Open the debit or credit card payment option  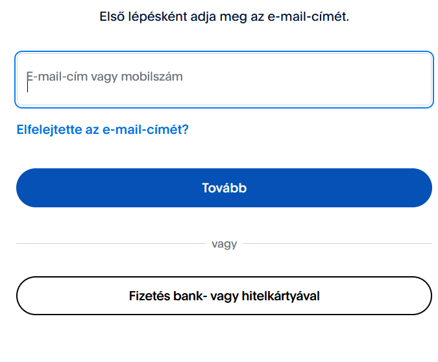point(224,296)
